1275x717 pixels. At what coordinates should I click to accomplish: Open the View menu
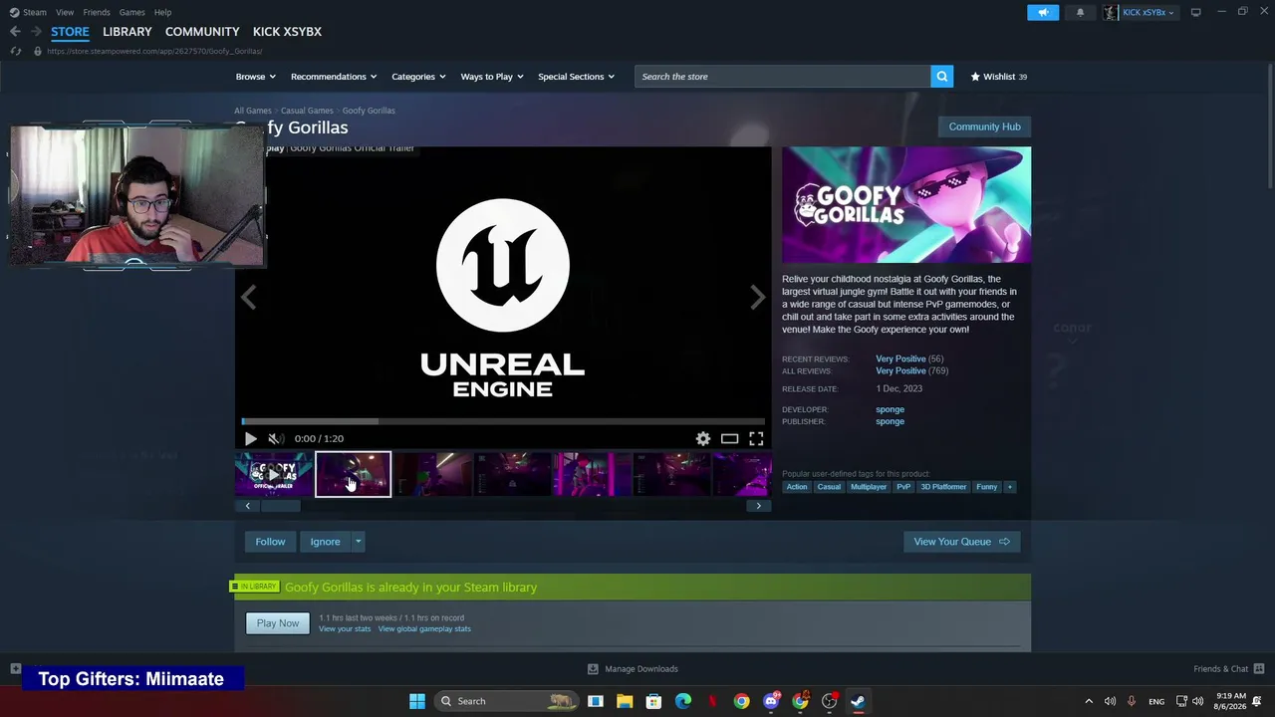point(65,12)
